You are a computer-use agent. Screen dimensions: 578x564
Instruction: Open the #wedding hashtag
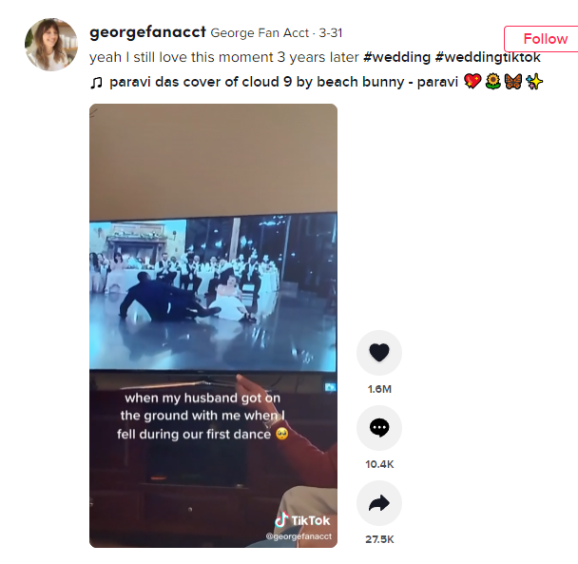(x=396, y=57)
